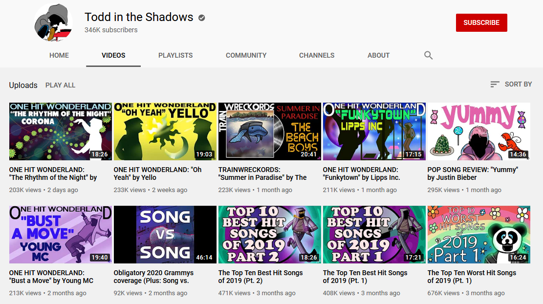
Task: Click the 14:36 duration badge on Yummy video
Action: [x=518, y=154]
